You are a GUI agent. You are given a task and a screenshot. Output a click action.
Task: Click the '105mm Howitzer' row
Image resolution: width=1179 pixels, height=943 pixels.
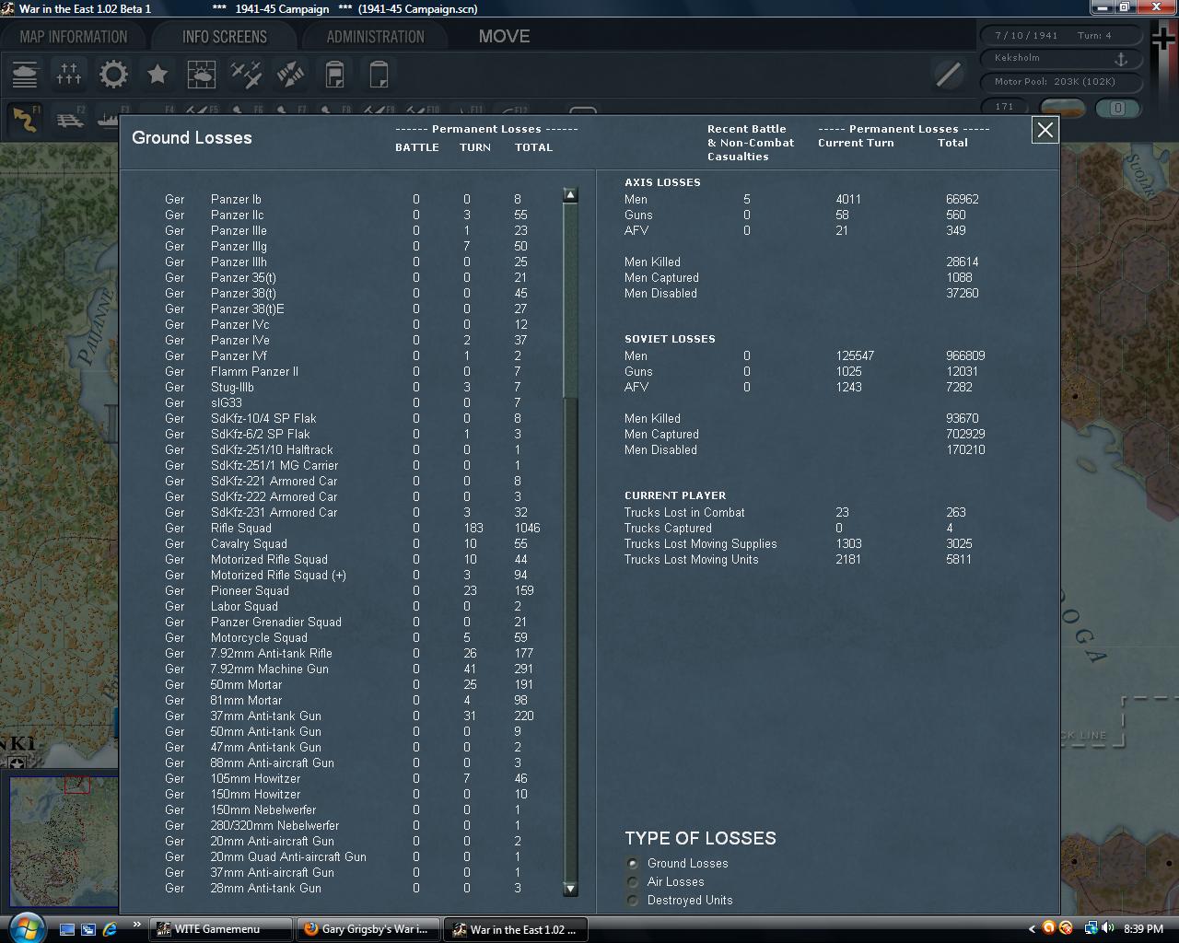click(355, 779)
